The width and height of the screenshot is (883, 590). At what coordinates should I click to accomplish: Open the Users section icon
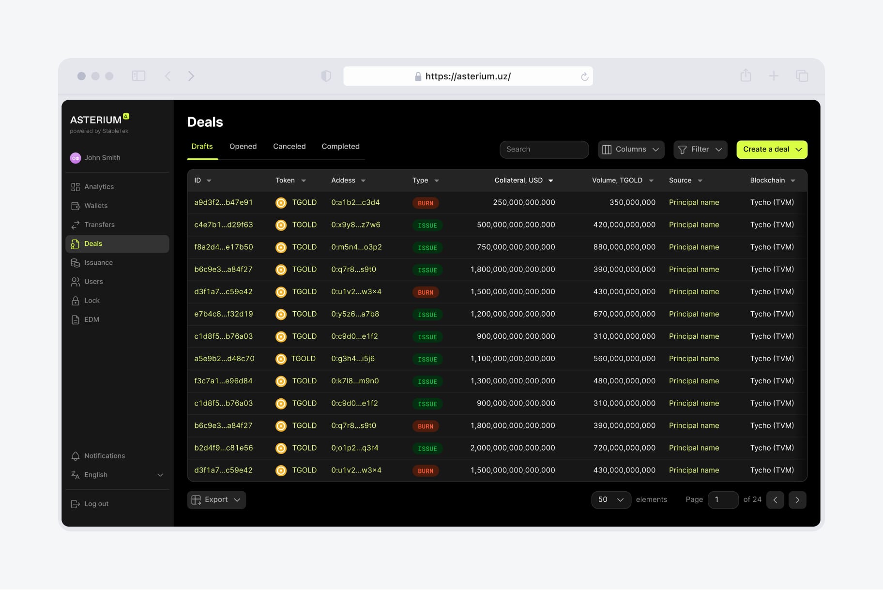tap(76, 282)
